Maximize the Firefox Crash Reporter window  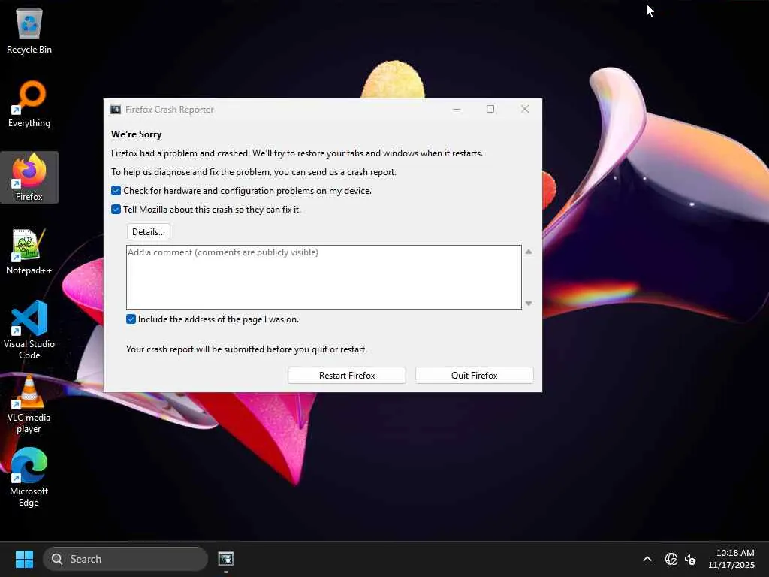tap(490, 110)
